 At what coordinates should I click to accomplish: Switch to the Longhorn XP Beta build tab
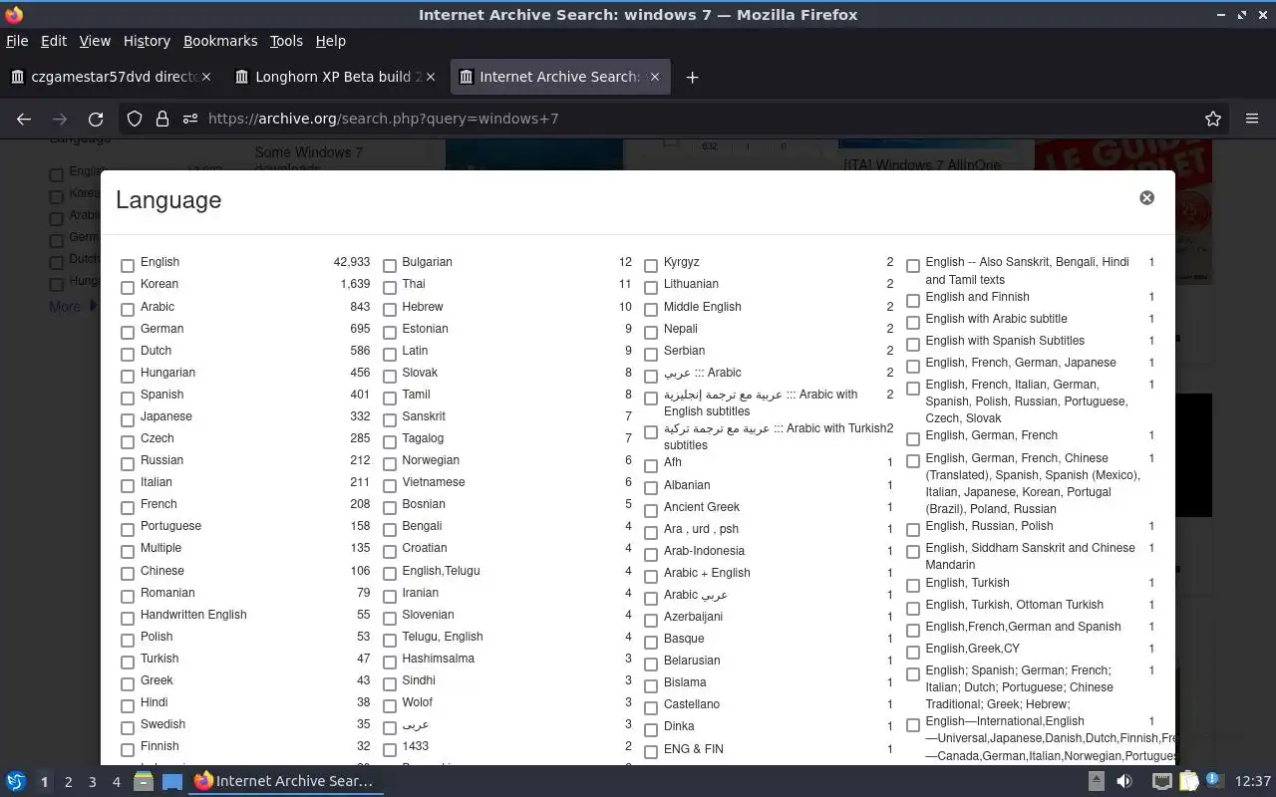click(x=336, y=77)
